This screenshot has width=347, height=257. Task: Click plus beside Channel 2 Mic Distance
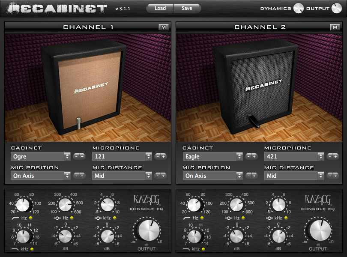pyautogui.click(x=336, y=176)
